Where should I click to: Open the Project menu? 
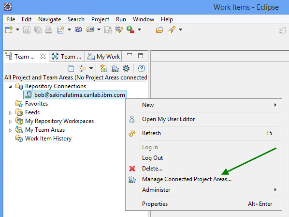(100, 19)
